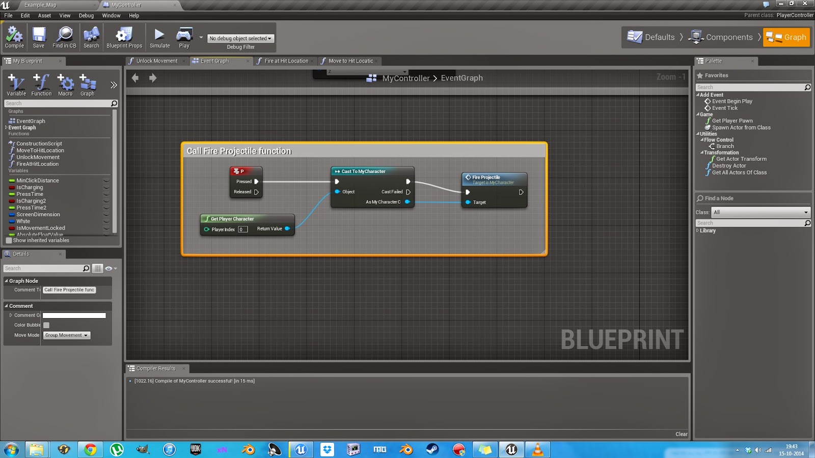Launch Chrome from the taskbar
815x458 pixels.
90,450
